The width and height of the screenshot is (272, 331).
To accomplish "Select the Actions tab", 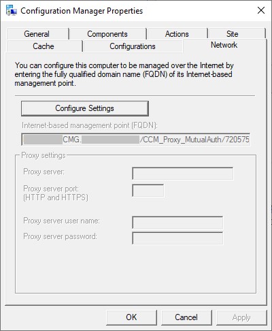I will [x=177, y=34].
